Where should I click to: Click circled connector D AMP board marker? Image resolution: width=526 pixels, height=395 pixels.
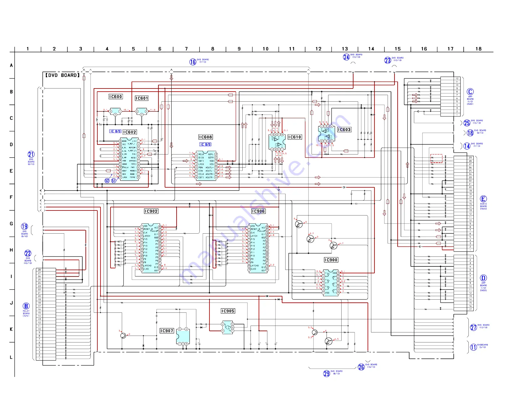(483, 278)
